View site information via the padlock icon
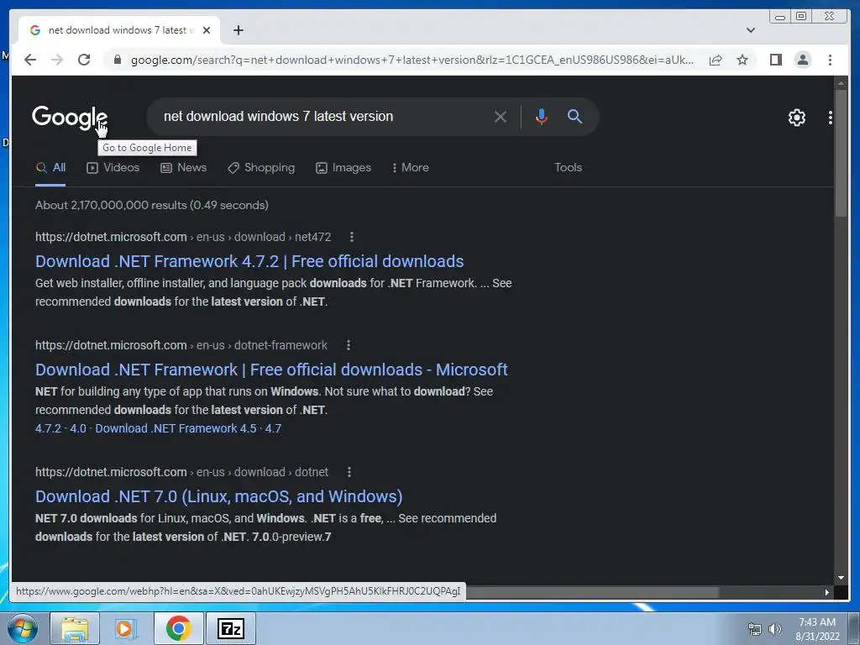Viewport: 860px width, 645px height. 117,60
